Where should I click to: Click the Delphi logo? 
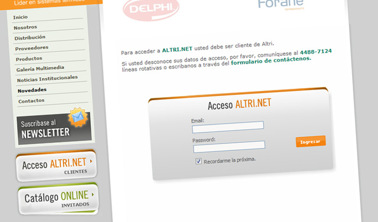point(151,10)
